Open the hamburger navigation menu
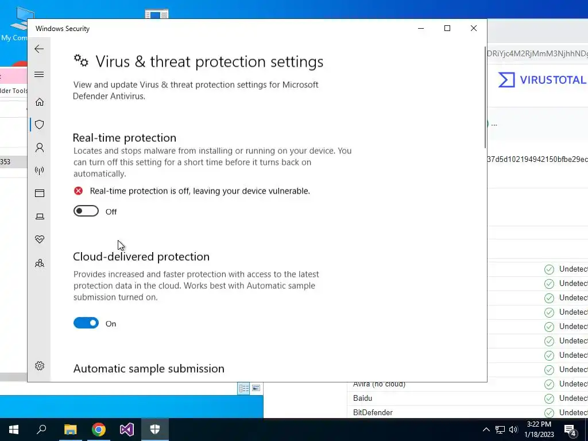This screenshot has width=588, height=441. point(39,74)
